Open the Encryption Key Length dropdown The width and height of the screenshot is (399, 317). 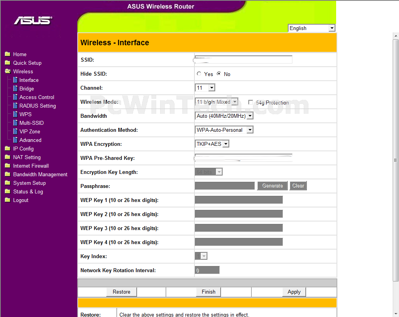tap(208, 172)
